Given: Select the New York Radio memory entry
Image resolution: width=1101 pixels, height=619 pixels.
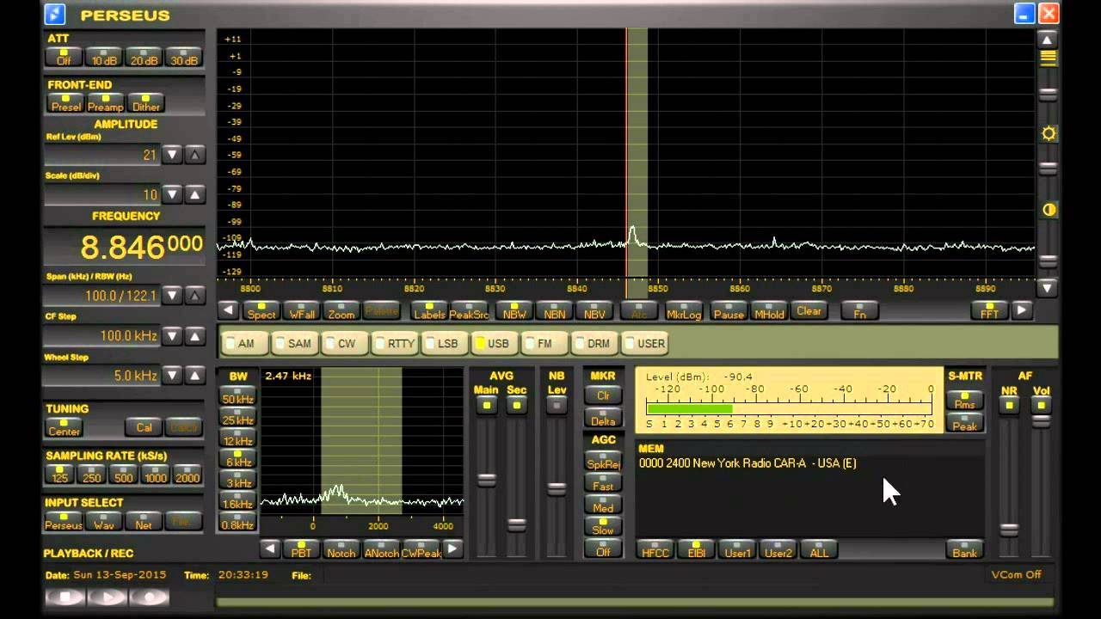Looking at the screenshot, I should point(747,463).
